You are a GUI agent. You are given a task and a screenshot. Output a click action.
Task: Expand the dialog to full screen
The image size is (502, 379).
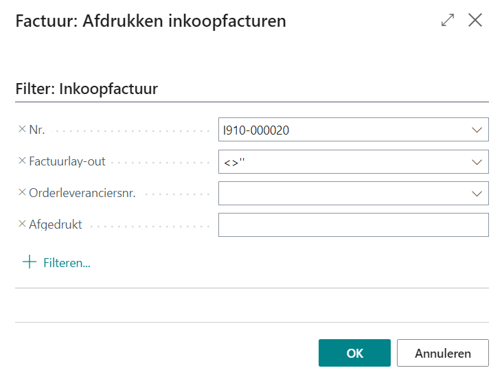(448, 21)
